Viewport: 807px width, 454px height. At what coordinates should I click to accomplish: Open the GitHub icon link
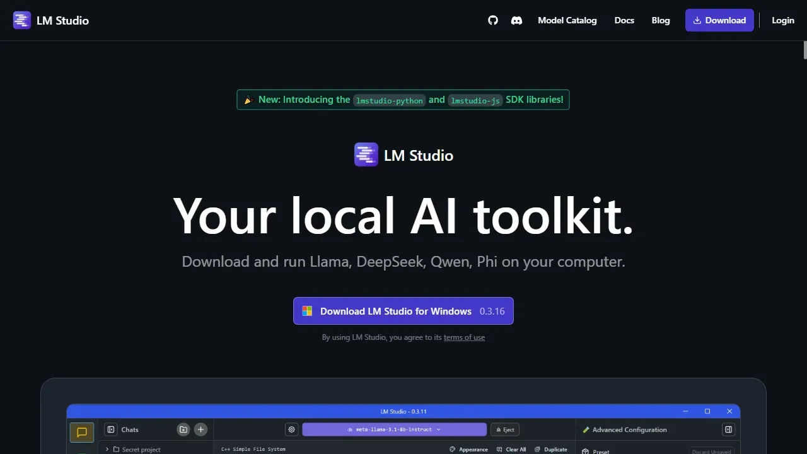tap(493, 20)
